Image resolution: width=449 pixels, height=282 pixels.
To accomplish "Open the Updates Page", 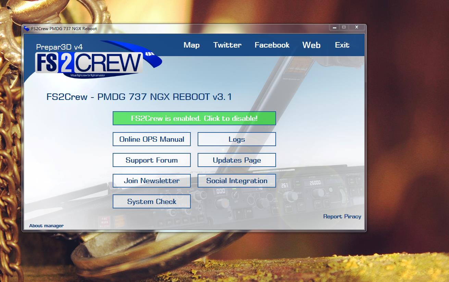I will click(x=237, y=160).
